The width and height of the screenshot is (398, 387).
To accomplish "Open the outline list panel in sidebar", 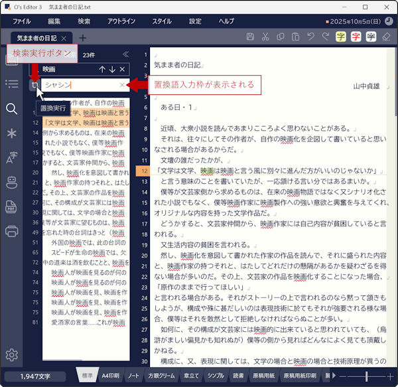I will [x=11, y=84].
